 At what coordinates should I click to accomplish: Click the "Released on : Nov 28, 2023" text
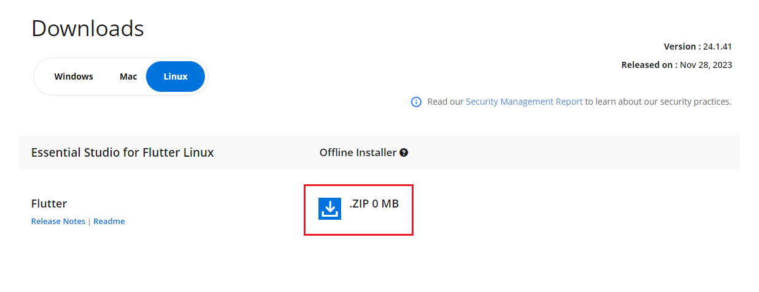coord(677,65)
